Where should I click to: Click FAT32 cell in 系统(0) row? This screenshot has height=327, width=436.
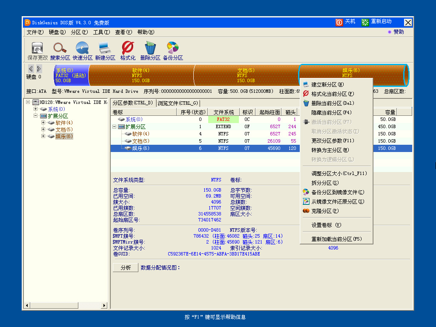tap(223, 119)
